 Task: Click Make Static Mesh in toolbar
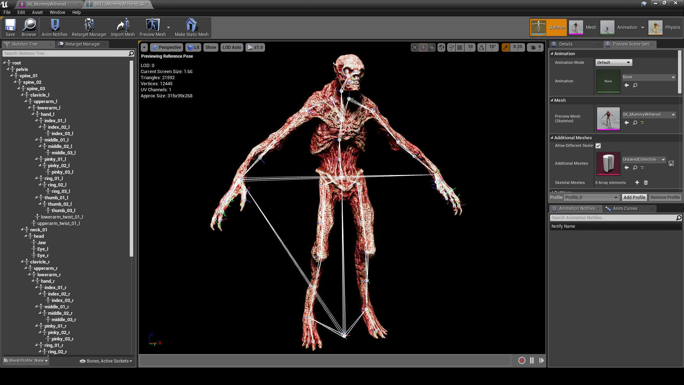click(192, 27)
